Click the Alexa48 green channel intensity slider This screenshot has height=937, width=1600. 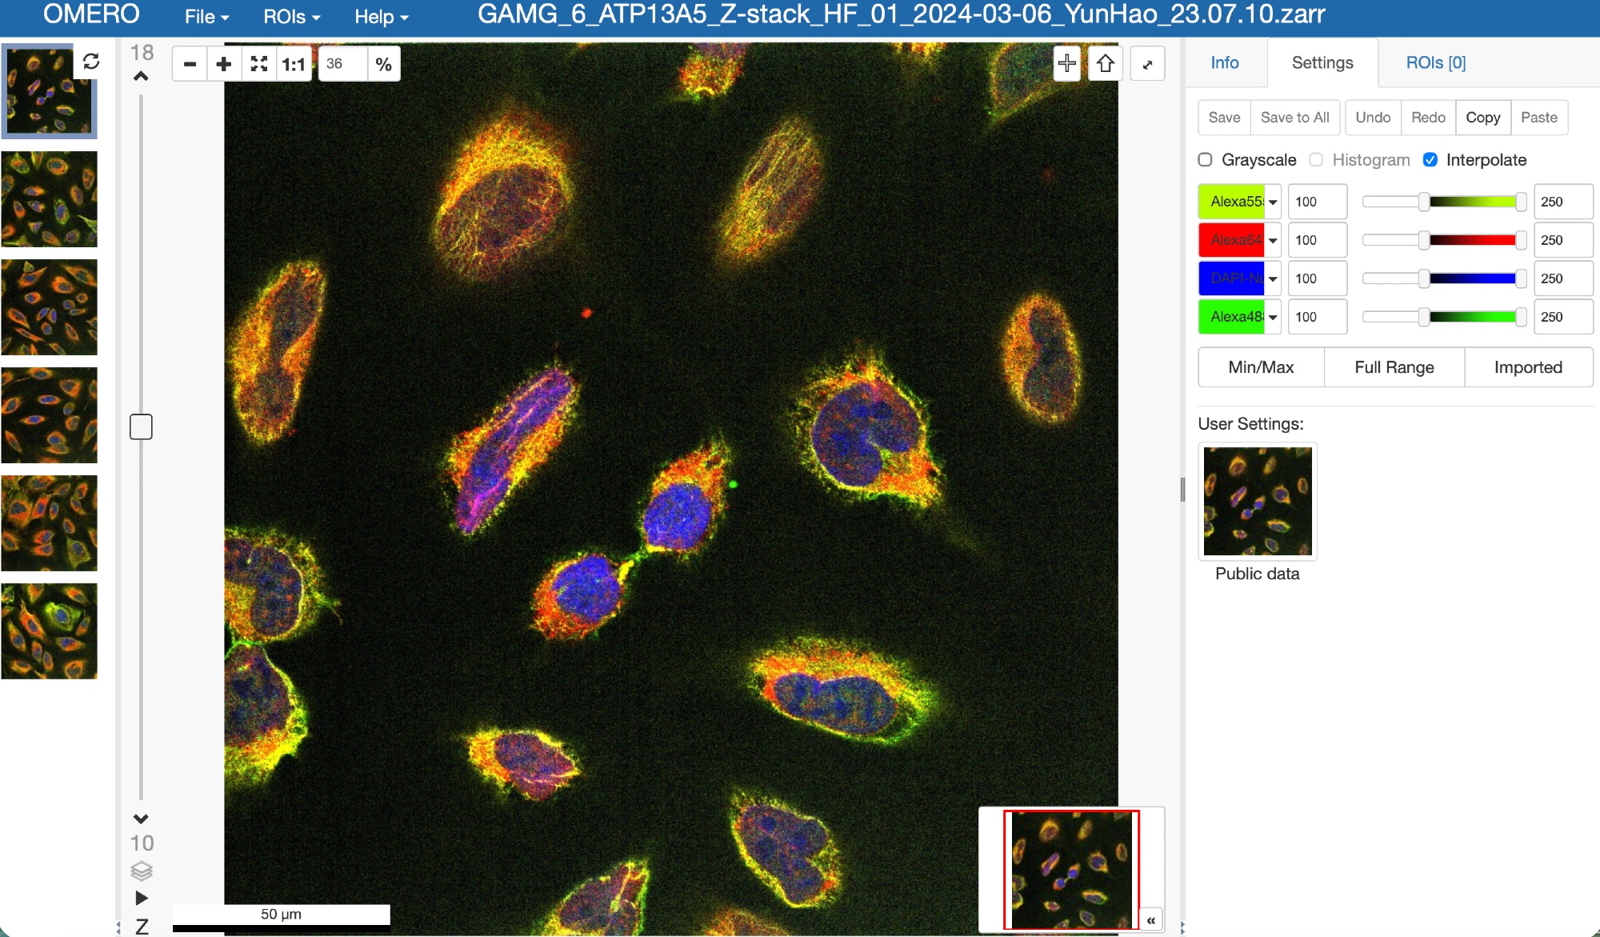(1472, 317)
